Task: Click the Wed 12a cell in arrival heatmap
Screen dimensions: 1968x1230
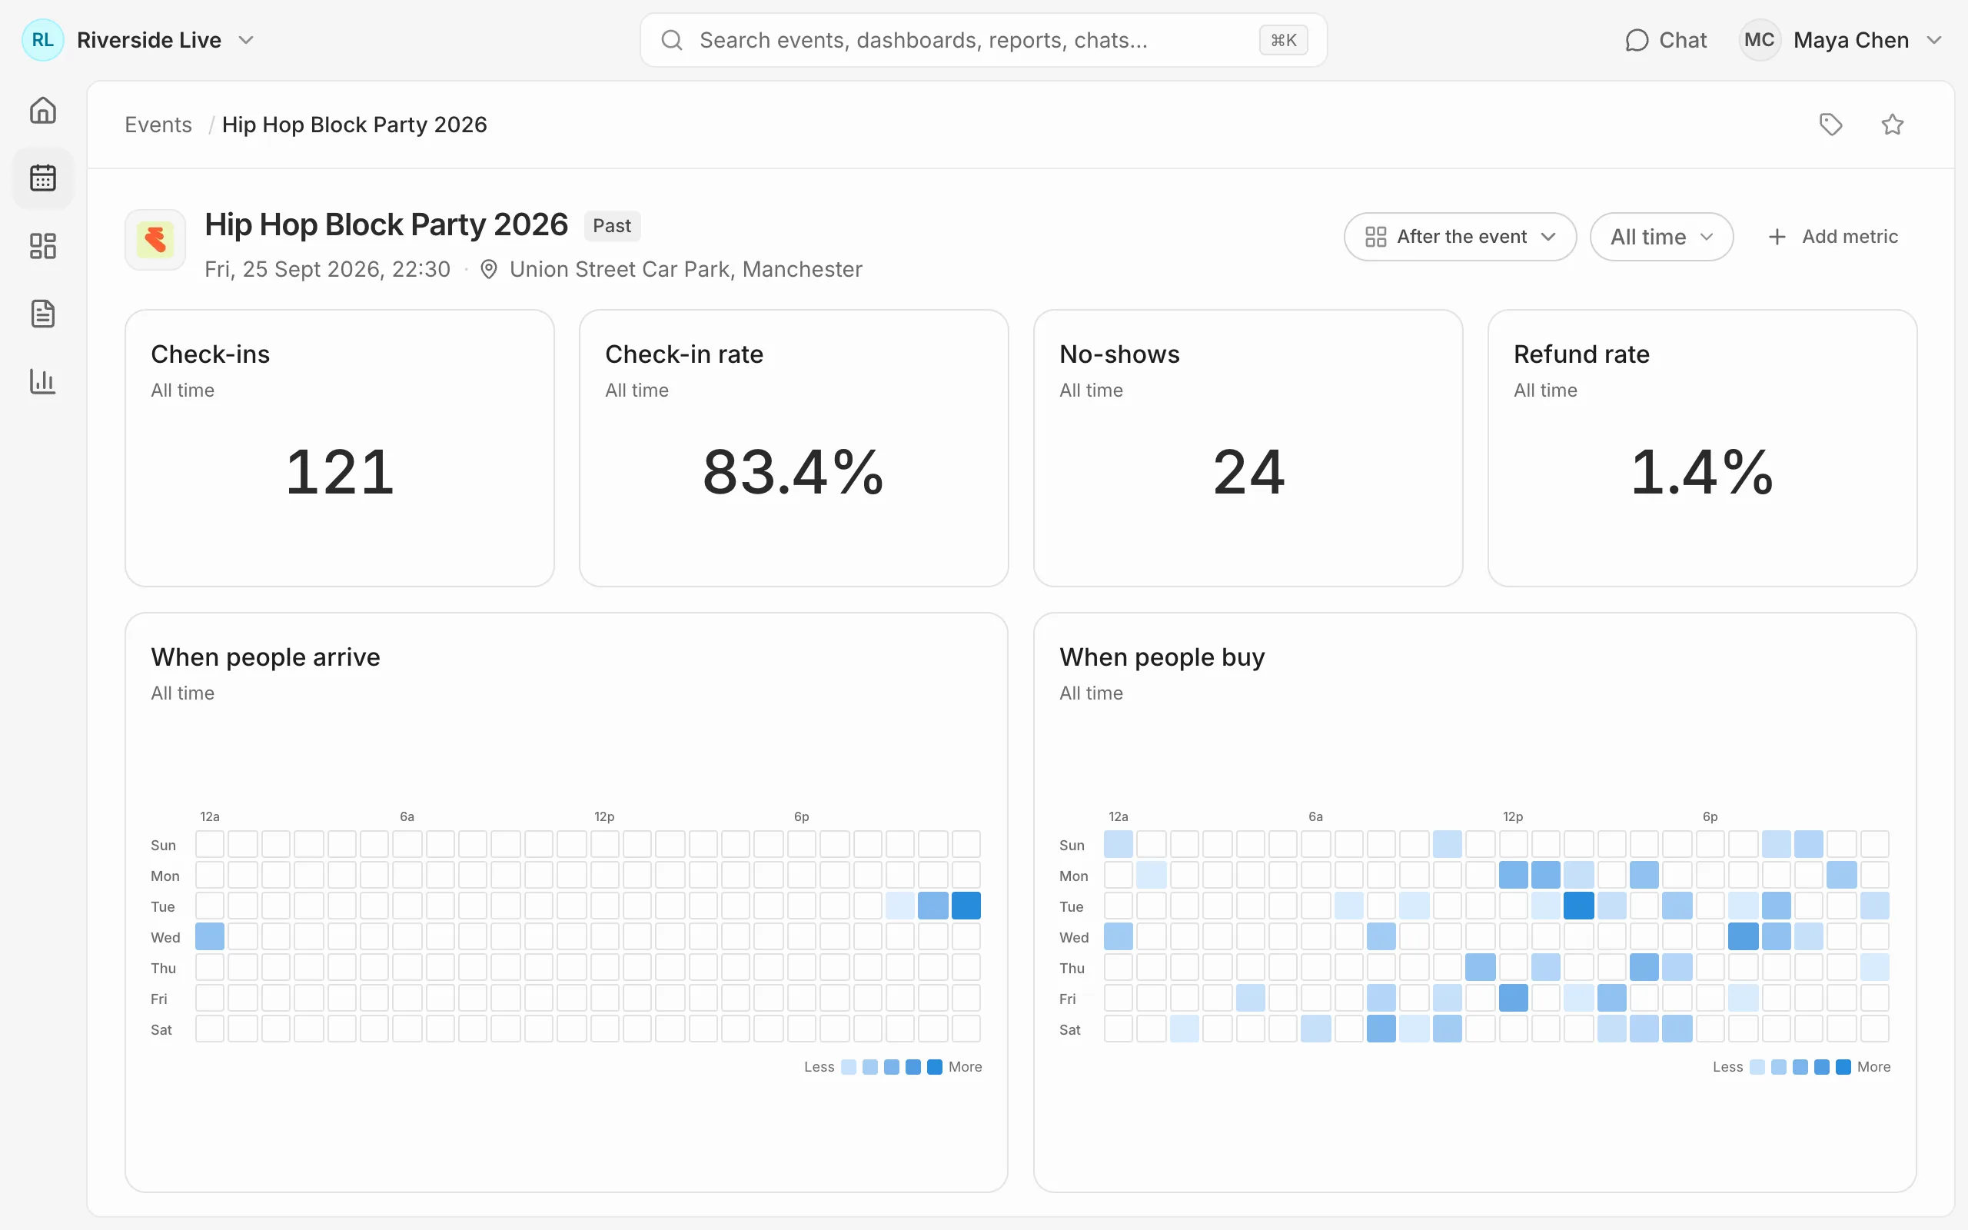Action: point(210,936)
